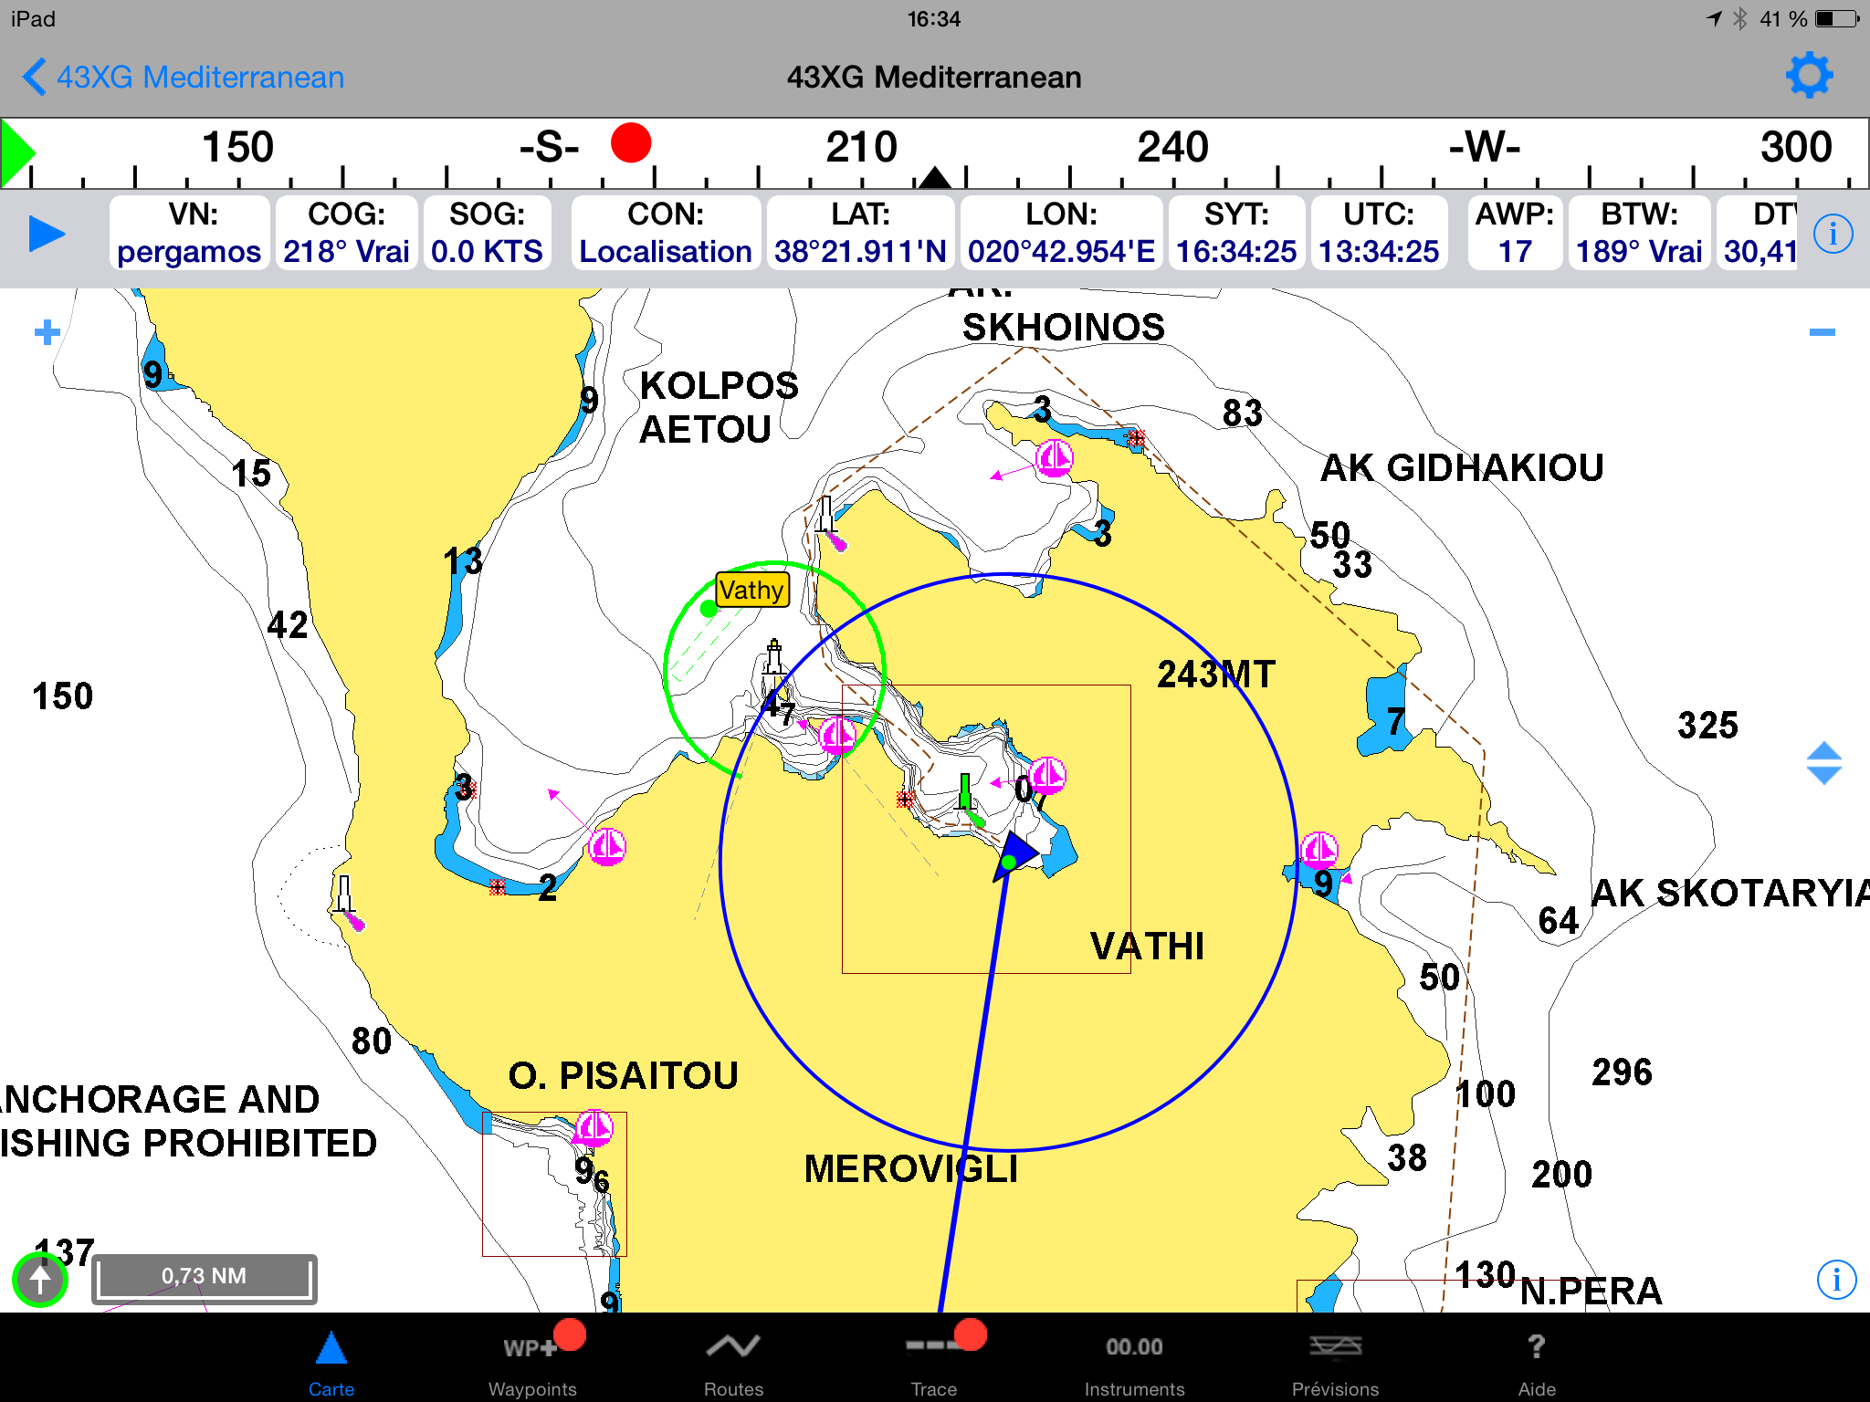Image resolution: width=1870 pixels, height=1402 pixels.
Task: Open the Instruments tab
Action: [x=1134, y=1363]
